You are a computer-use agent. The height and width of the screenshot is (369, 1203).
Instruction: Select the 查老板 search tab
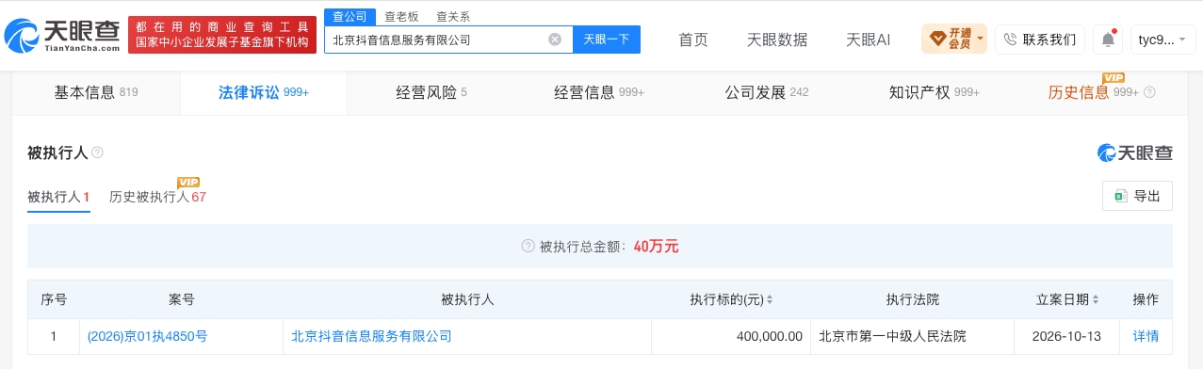pos(401,17)
